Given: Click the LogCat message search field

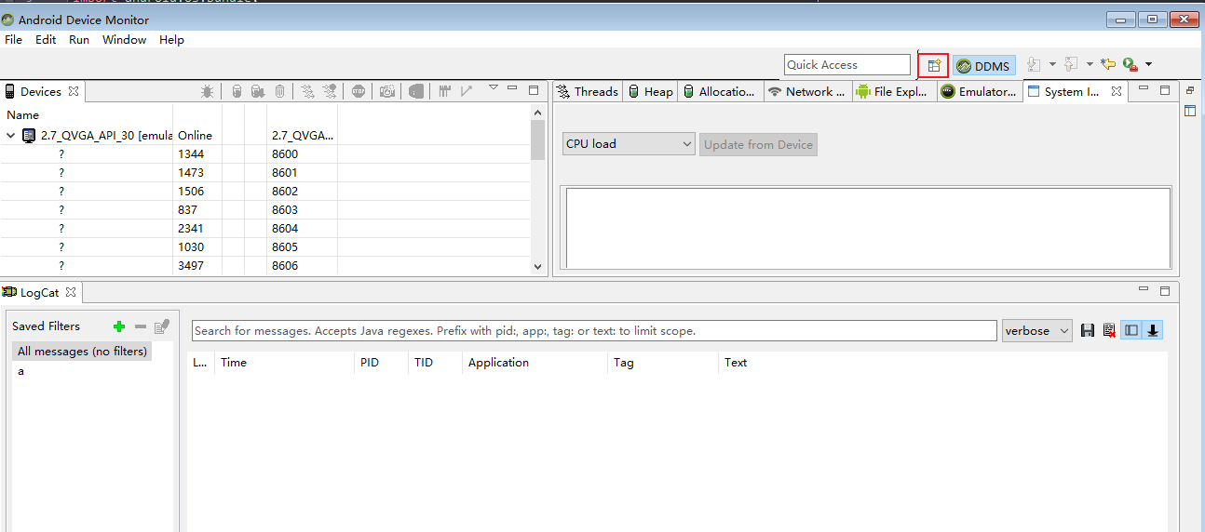Looking at the screenshot, I should pos(594,330).
